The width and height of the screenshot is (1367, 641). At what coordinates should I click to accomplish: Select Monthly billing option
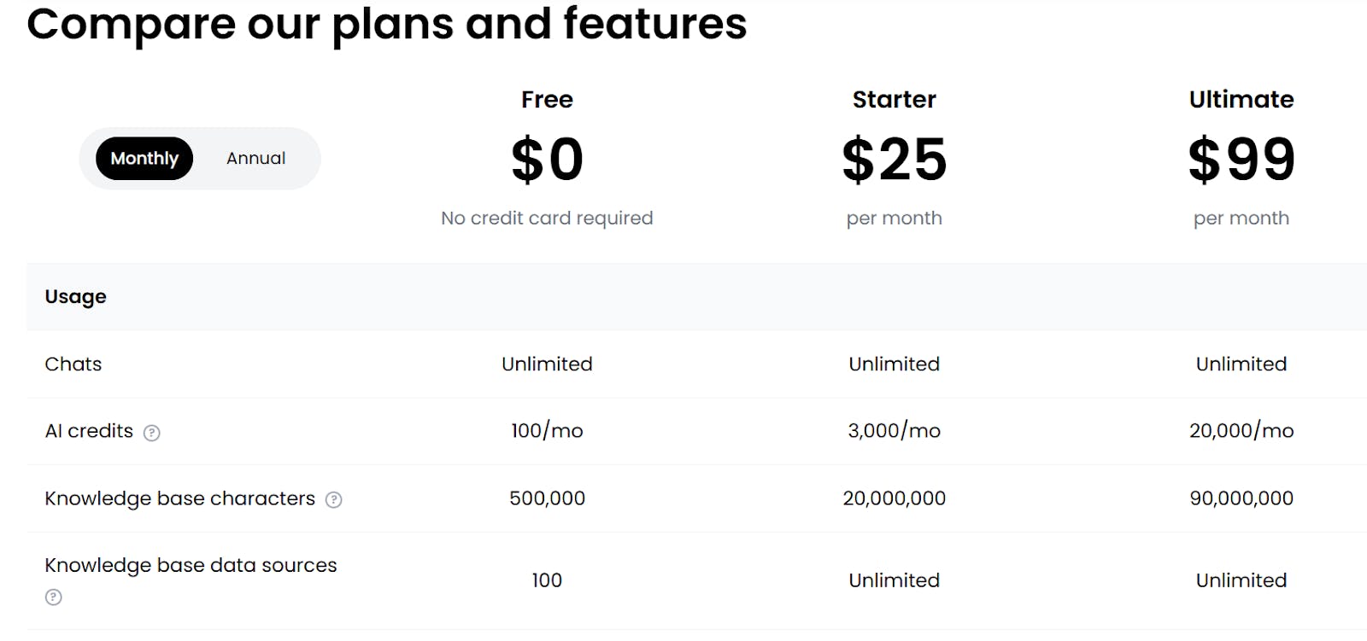pos(144,159)
